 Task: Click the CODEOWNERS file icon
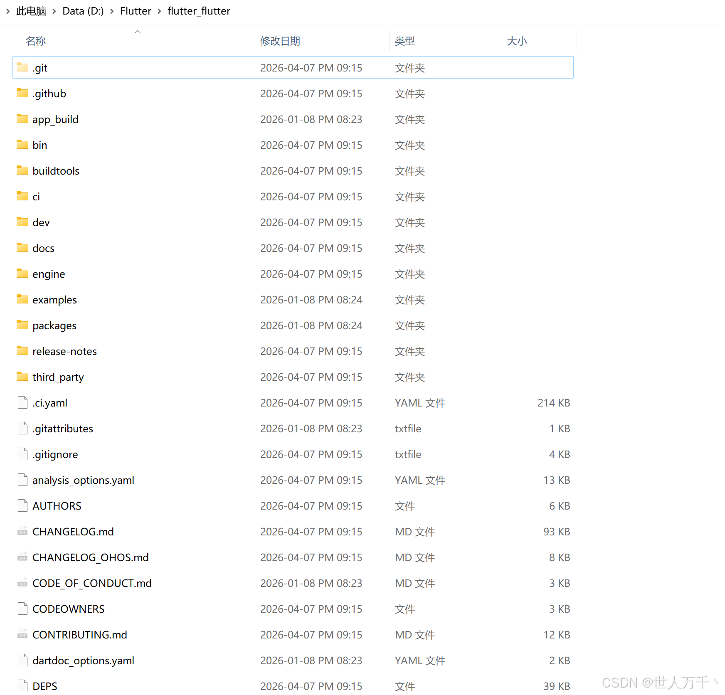pos(22,609)
